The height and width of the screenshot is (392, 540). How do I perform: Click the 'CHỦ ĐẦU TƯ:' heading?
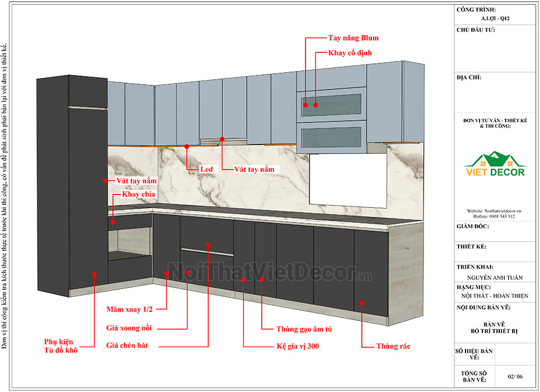point(475,30)
